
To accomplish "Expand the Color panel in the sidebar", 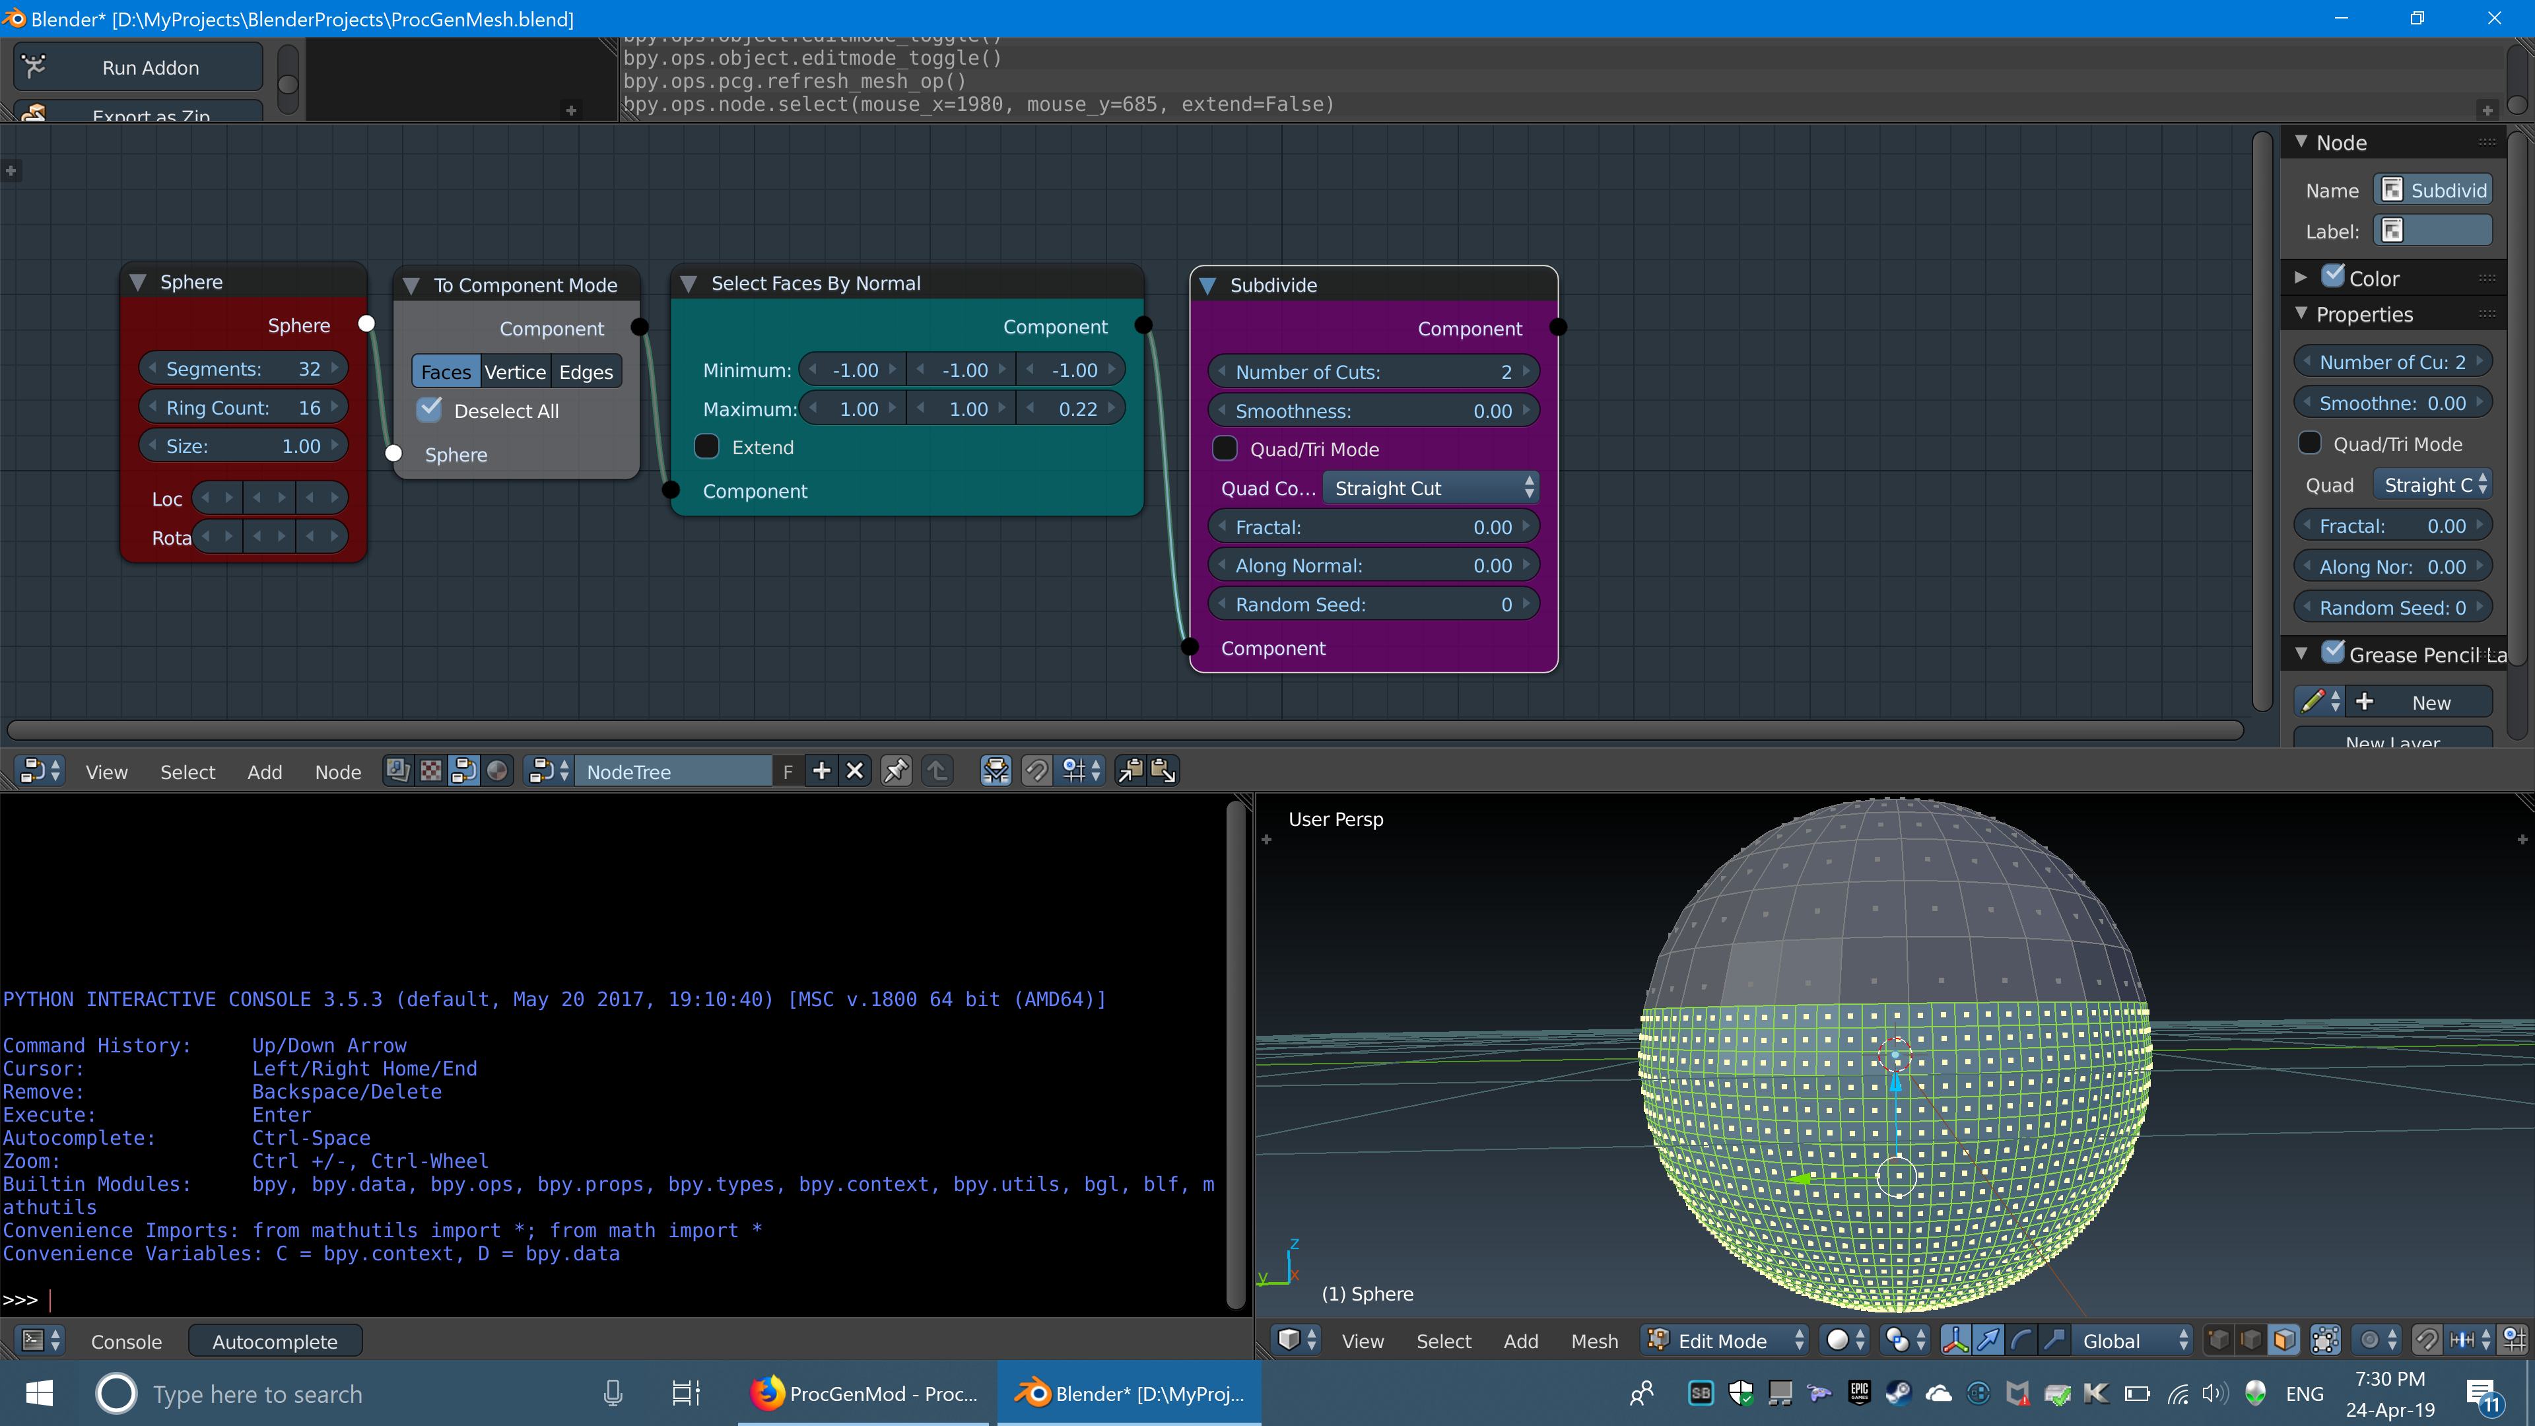I will [2301, 277].
